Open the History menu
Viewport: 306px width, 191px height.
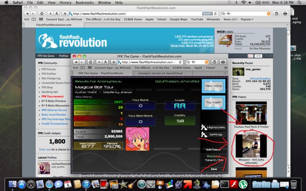[65, 3]
